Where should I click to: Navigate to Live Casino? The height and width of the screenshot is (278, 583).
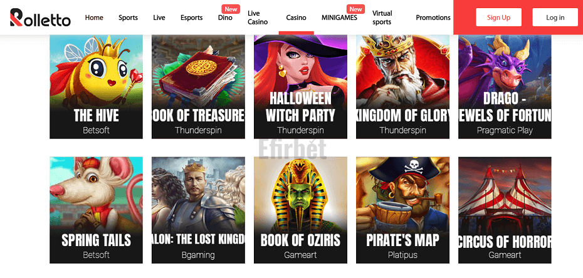coord(258,18)
